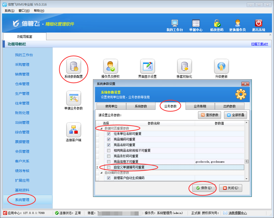Click 扫描下载APP link

pyautogui.click(x=259, y=44)
